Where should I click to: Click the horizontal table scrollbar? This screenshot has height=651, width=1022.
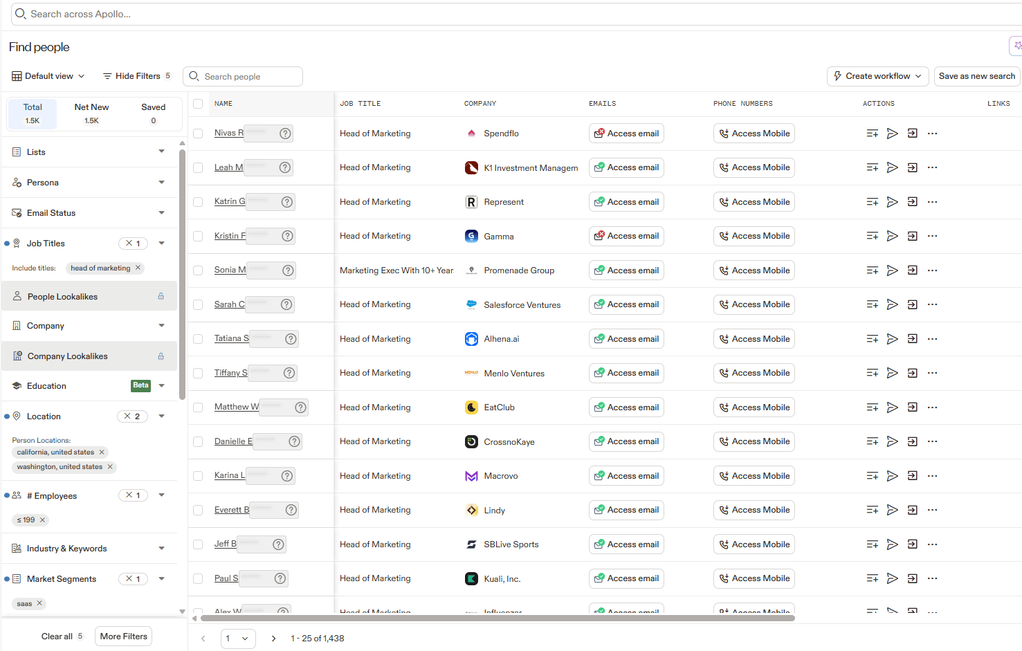click(x=498, y=618)
